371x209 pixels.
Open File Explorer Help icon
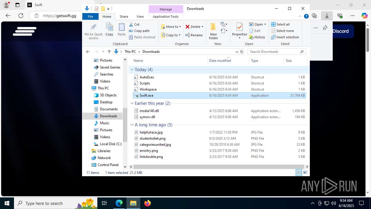pos(306,17)
